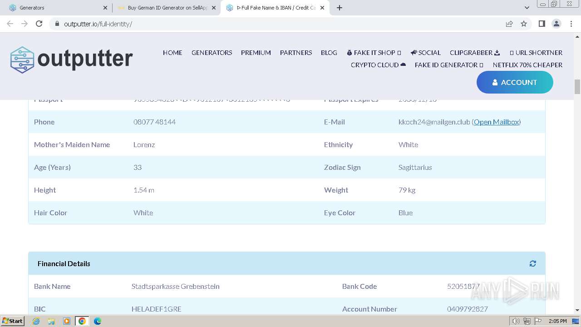581x327 pixels.
Task: Launch Microsoft Edge from taskbar
Action: 97,321
